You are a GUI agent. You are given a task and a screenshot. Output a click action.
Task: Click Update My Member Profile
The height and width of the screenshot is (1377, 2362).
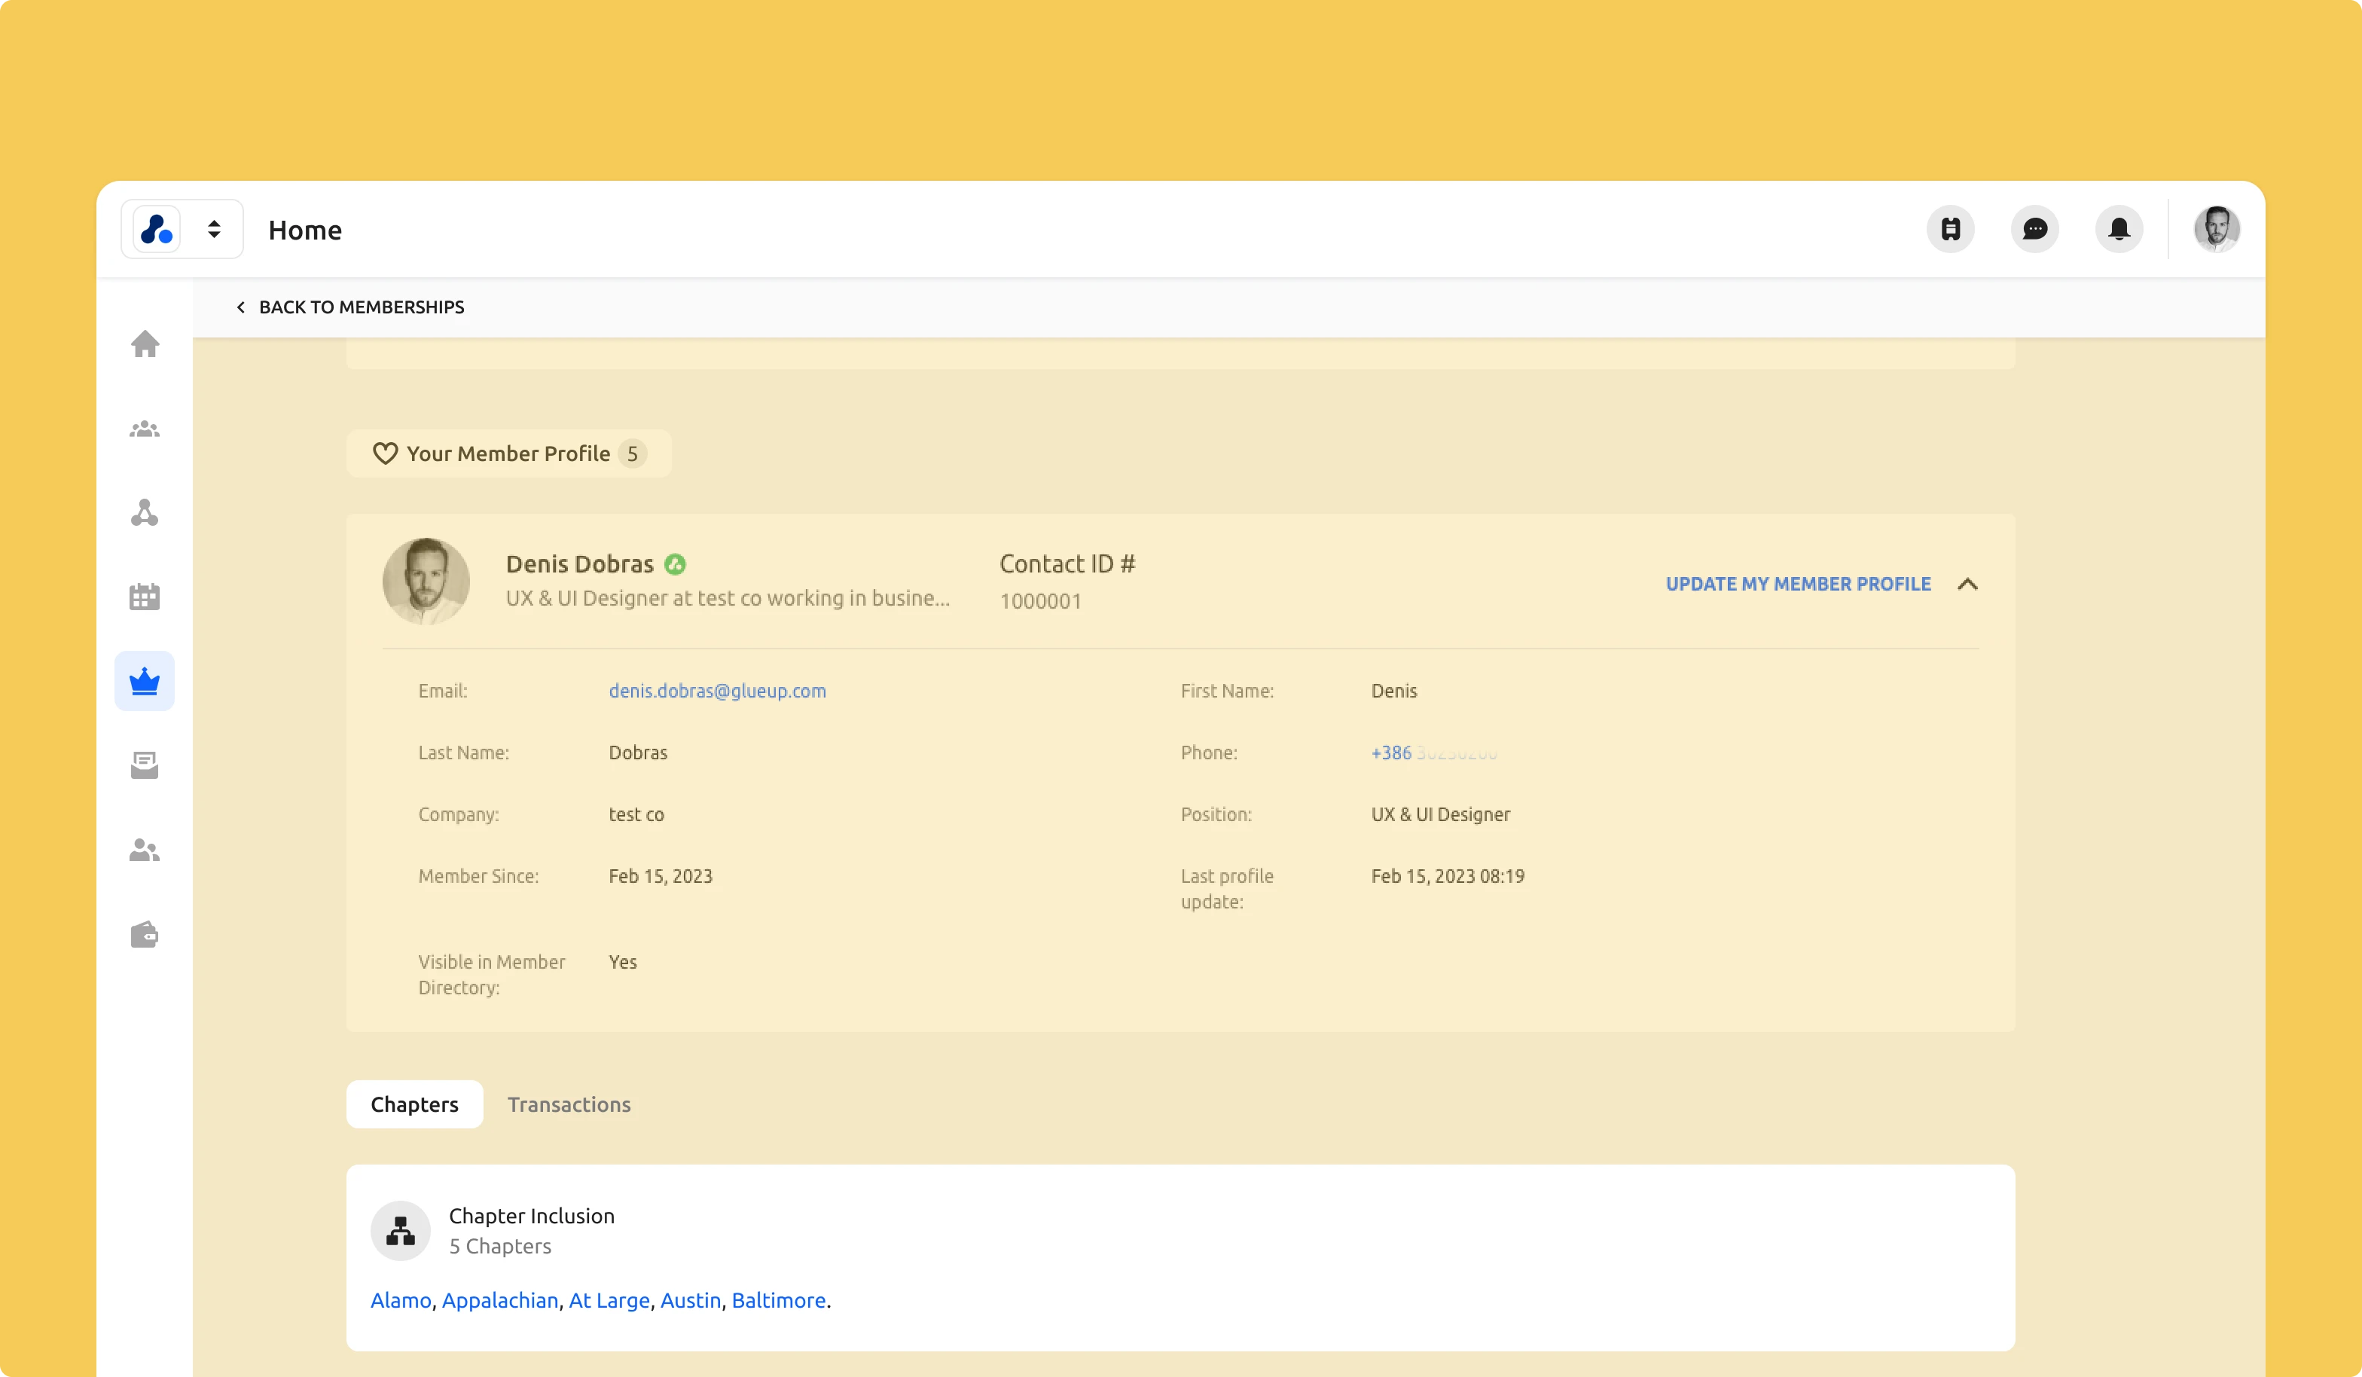click(x=1798, y=584)
